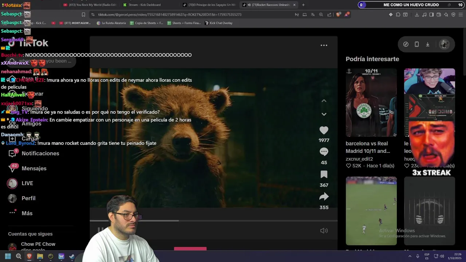The image size is (466, 262).
Task: Open Kick Chat Overlay bookmark
Action: tap(218, 23)
